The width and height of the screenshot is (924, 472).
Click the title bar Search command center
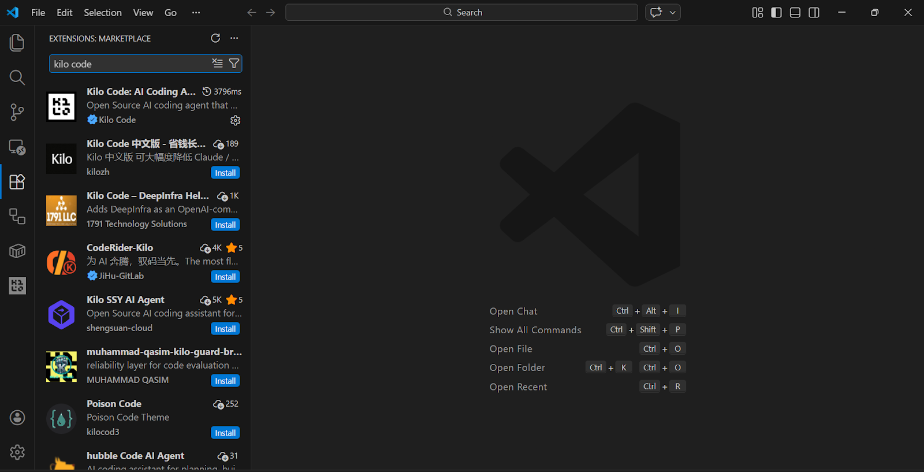(461, 13)
